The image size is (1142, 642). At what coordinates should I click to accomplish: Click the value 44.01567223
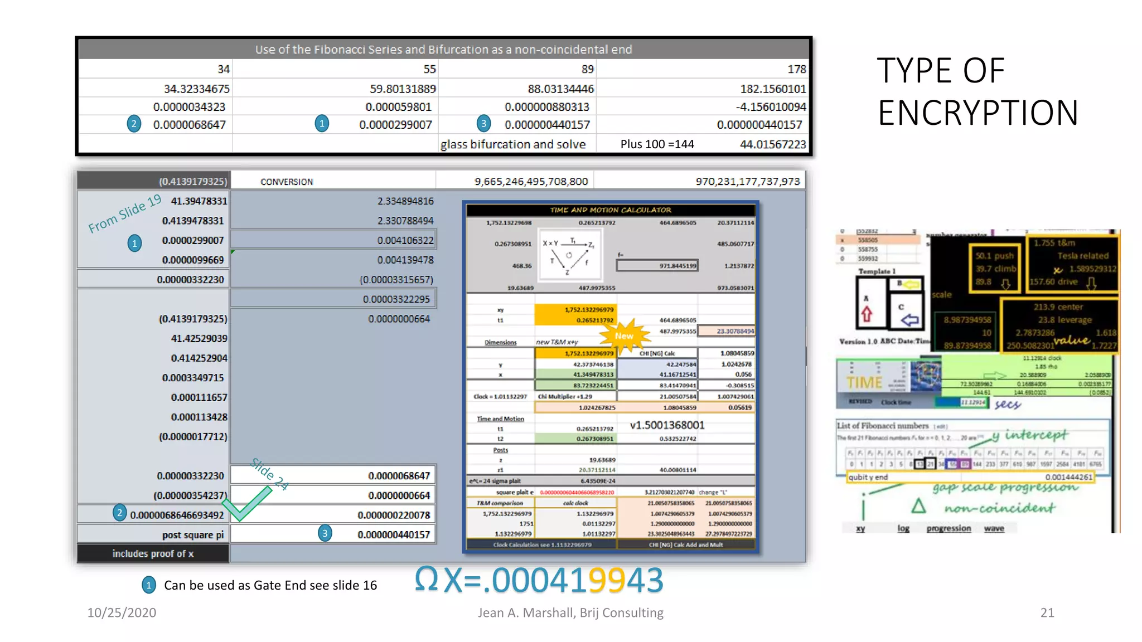click(773, 144)
